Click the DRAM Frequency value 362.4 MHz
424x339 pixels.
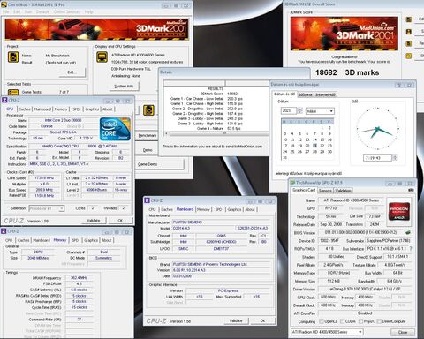coord(79,278)
